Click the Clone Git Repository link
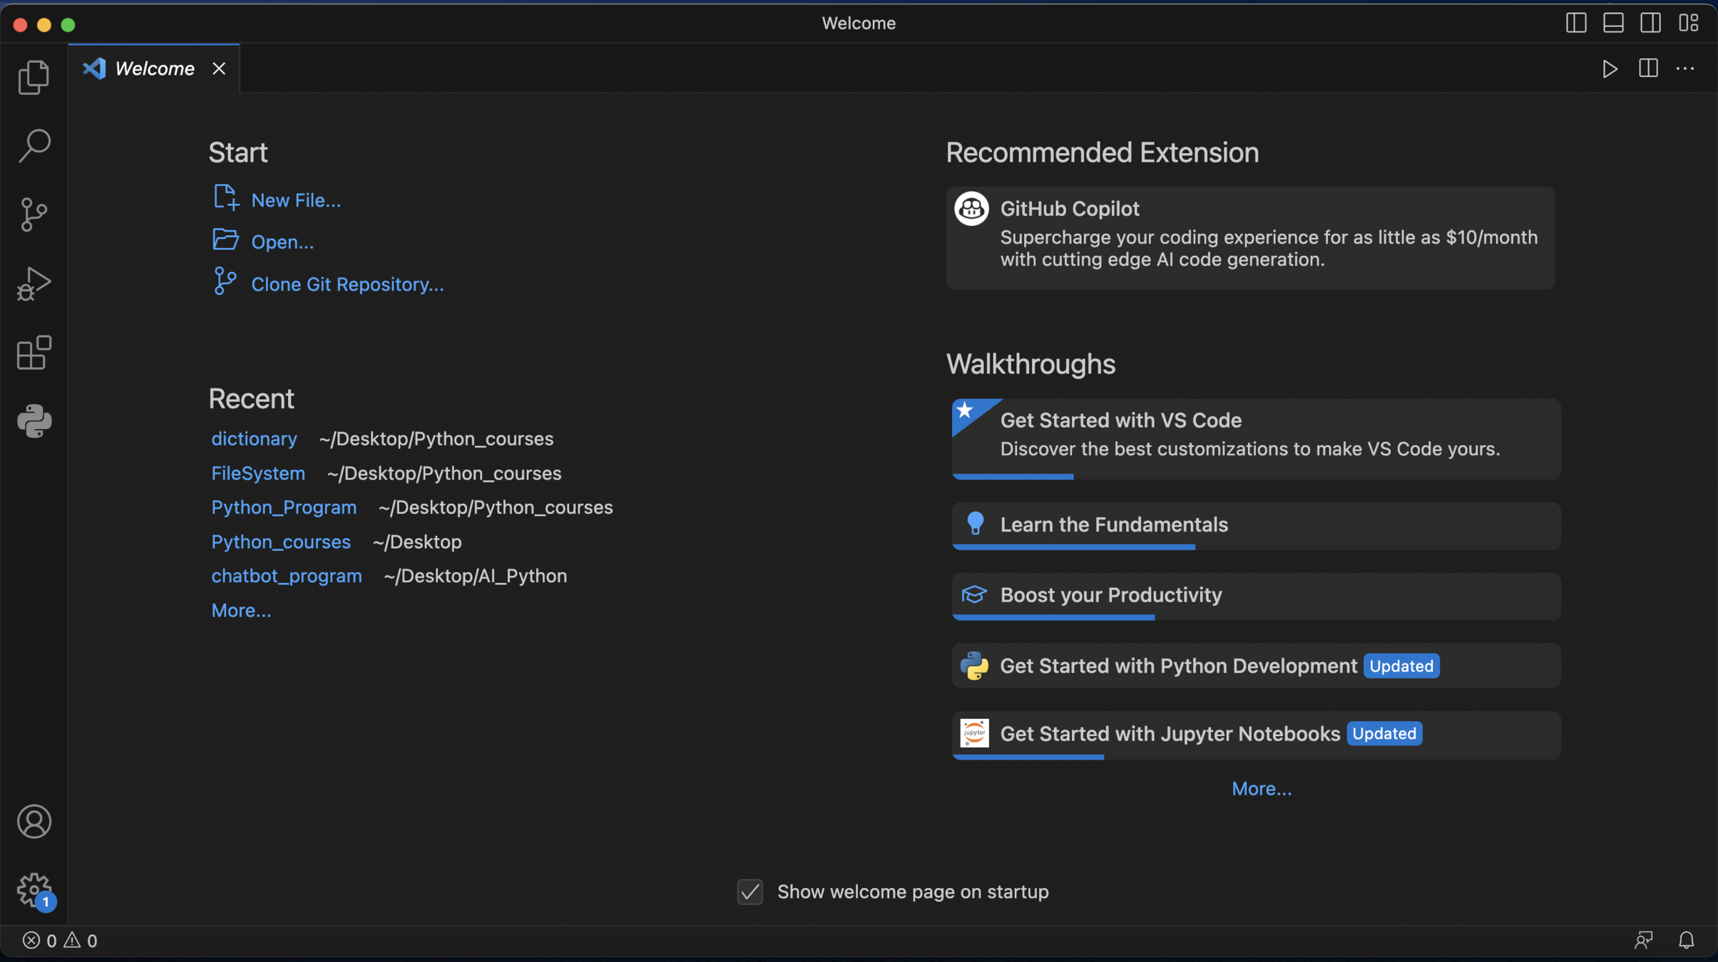 pos(347,284)
